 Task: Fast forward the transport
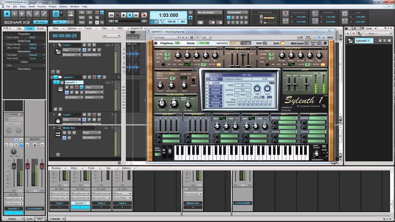tap(136, 15)
